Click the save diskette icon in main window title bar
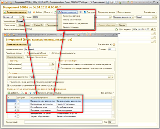The width and height of the screenshot is (160, 129). coord(108,2)
